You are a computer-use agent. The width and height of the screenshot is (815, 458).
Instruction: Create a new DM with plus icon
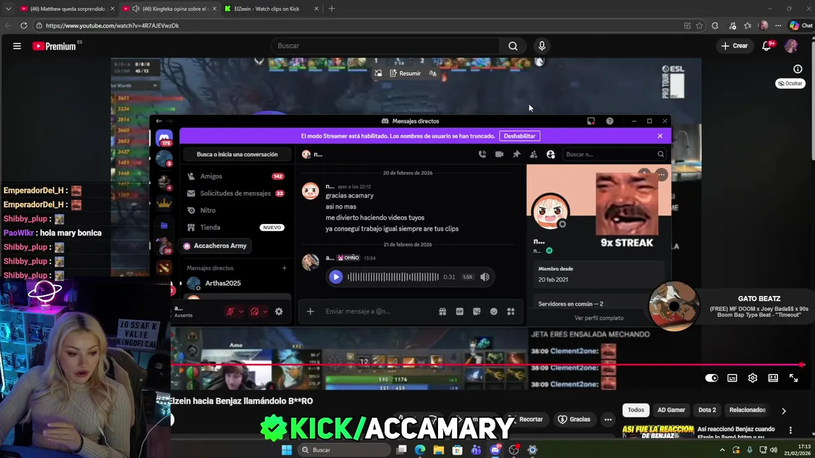coord(284,268)
